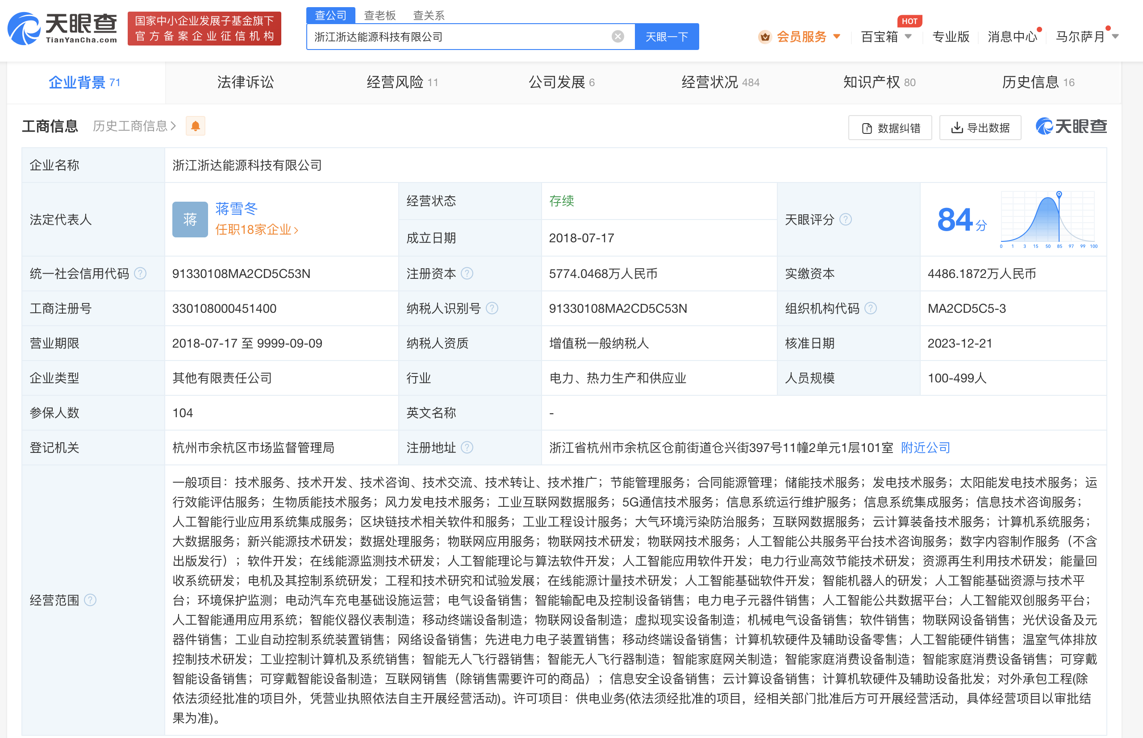Clear the search box with X icon
The height and width of the screenshot is (738, 1143).
point(617,37)
